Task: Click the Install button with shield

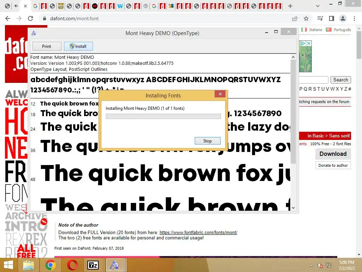Action: click(78, 46)
